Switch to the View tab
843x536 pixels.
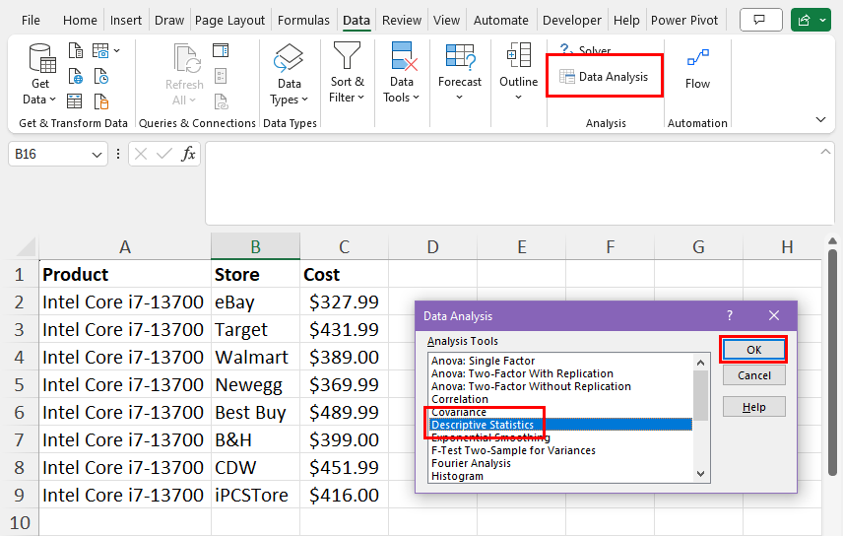447,21
